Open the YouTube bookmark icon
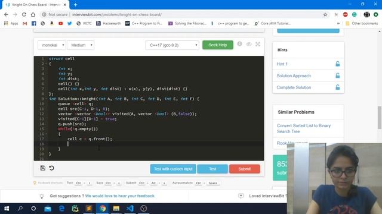This screenshot has height=214, width=382. pos(61,23)
